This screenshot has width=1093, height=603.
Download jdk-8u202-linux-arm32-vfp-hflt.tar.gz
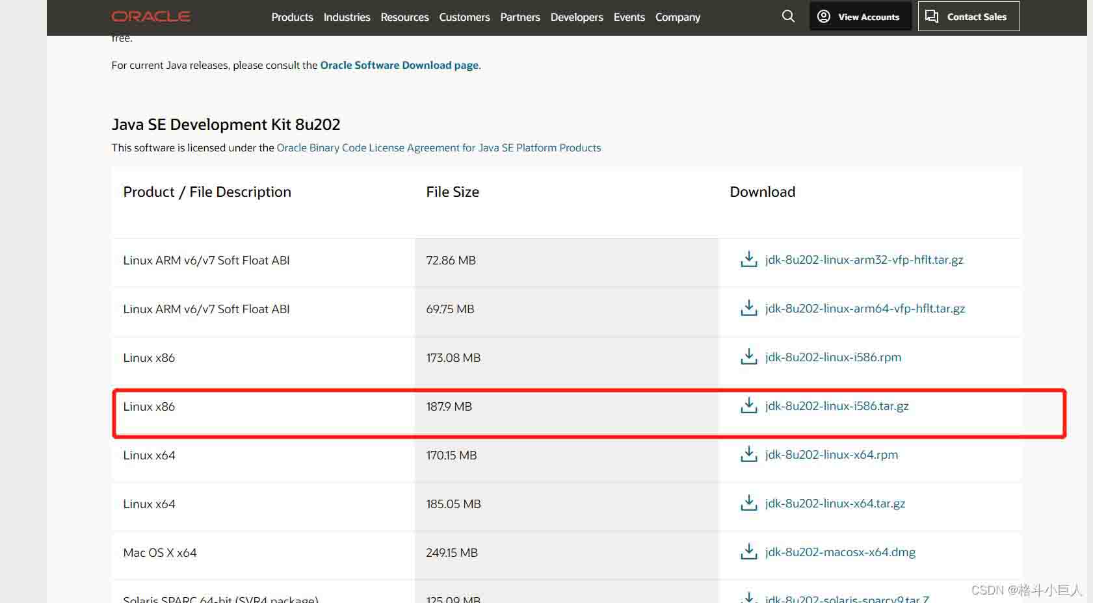click(x=864, y=259)
